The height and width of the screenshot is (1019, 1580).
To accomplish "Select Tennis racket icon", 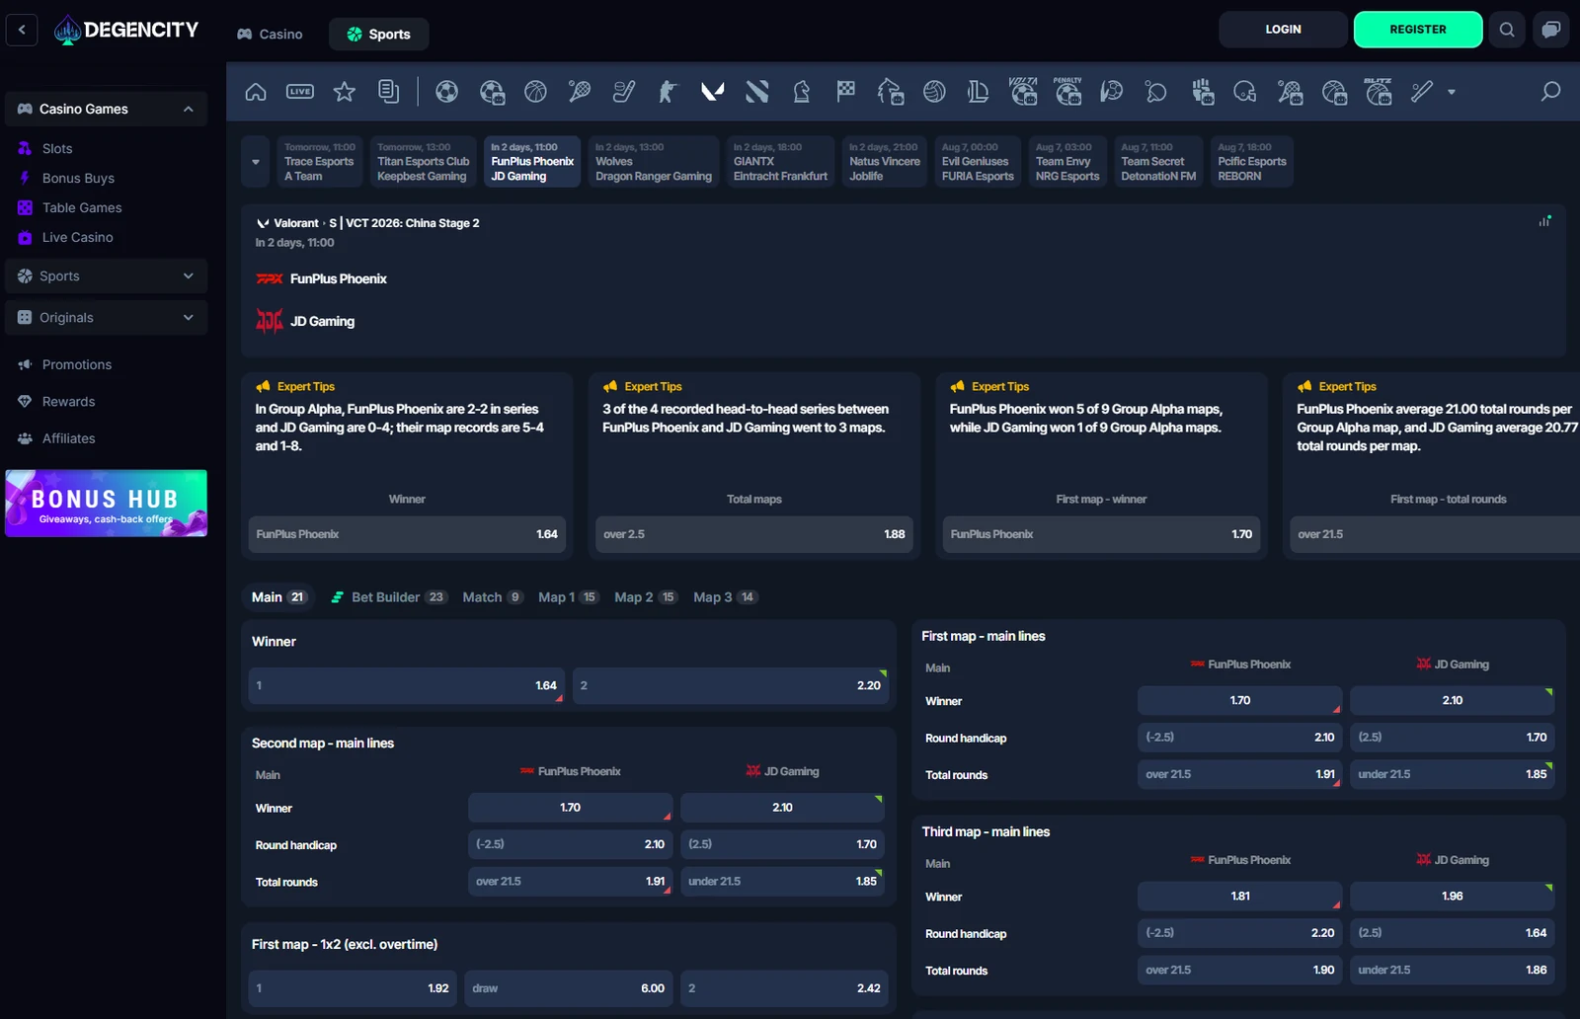I will point(580,92).
